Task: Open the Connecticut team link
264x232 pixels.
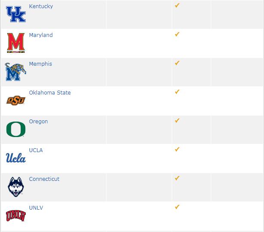Action: point(44,179)
